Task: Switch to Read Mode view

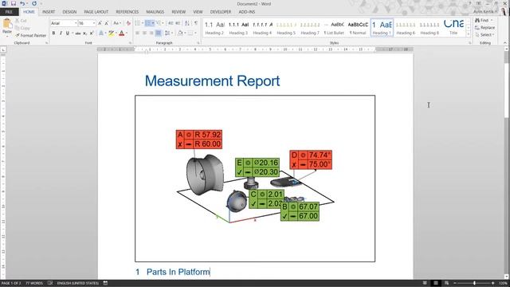Action: click(x=425, y=283)
